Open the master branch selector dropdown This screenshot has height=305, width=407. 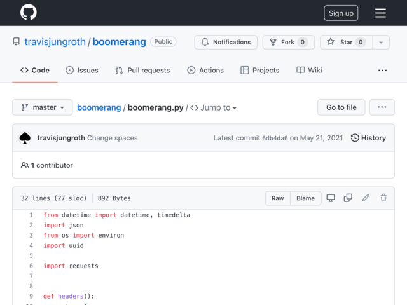point(43,107)
